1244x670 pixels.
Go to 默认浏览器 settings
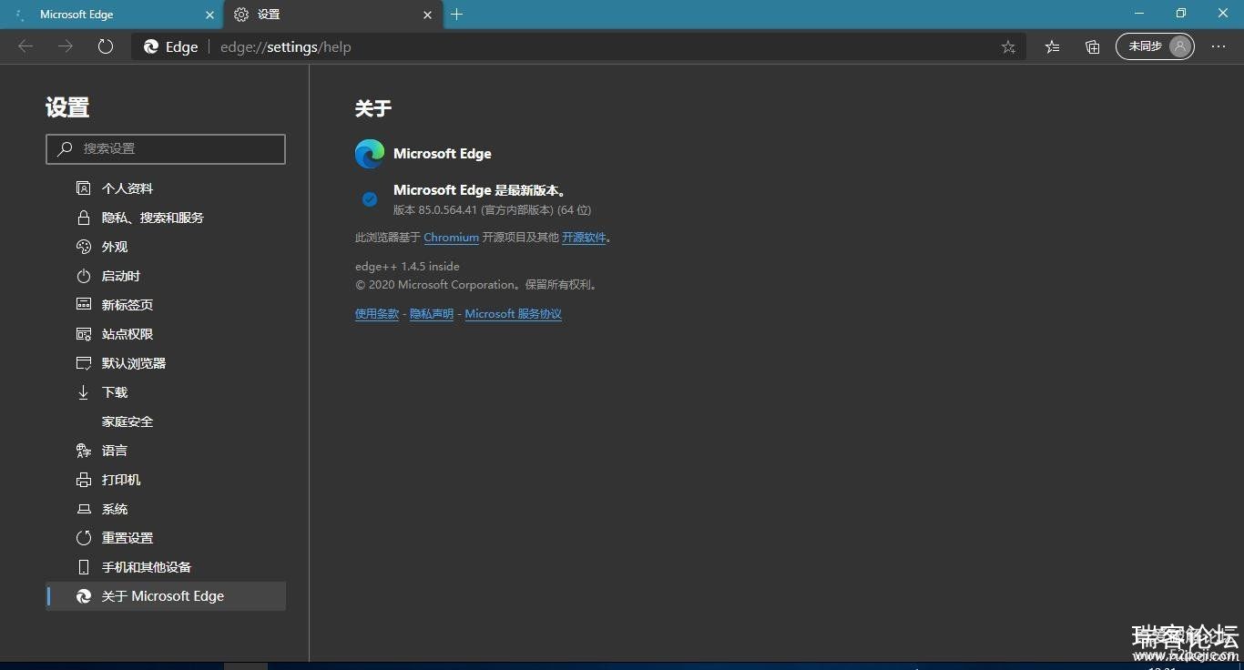[x=166, y=363]
